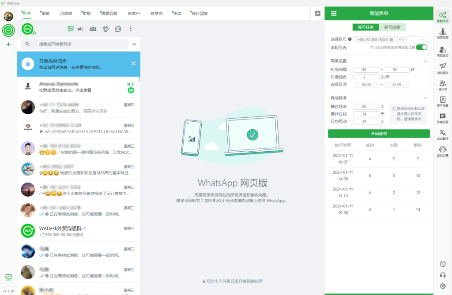
Task: Open the 消息群发 bulk messaging tool
Action: pos(442,68)
